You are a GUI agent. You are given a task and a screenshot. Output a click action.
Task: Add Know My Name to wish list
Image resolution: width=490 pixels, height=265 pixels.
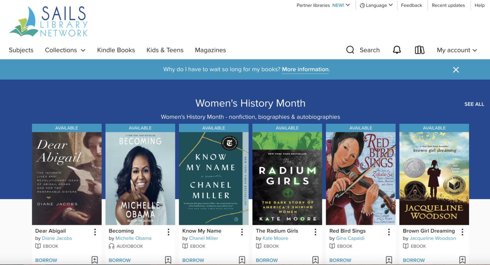(x=242, y=260)
